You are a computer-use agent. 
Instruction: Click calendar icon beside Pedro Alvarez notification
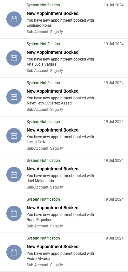click(14, 252)
